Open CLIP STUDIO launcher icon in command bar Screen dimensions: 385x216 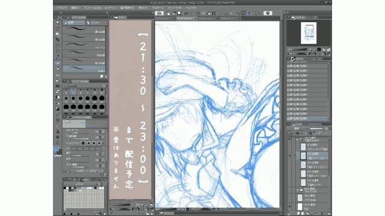coord(159,13)
